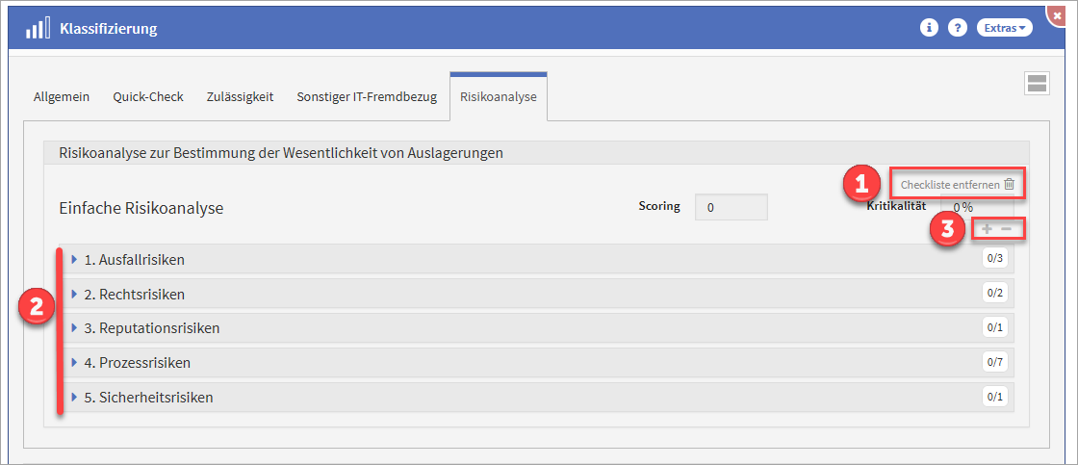Click the Kritikalität percentage field
Viewport: 1078px width, 465px height.
pyautogui.click(x=978, y=207)
